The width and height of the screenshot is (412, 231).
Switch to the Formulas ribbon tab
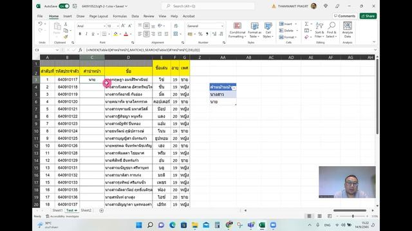(x=120, y=16)
